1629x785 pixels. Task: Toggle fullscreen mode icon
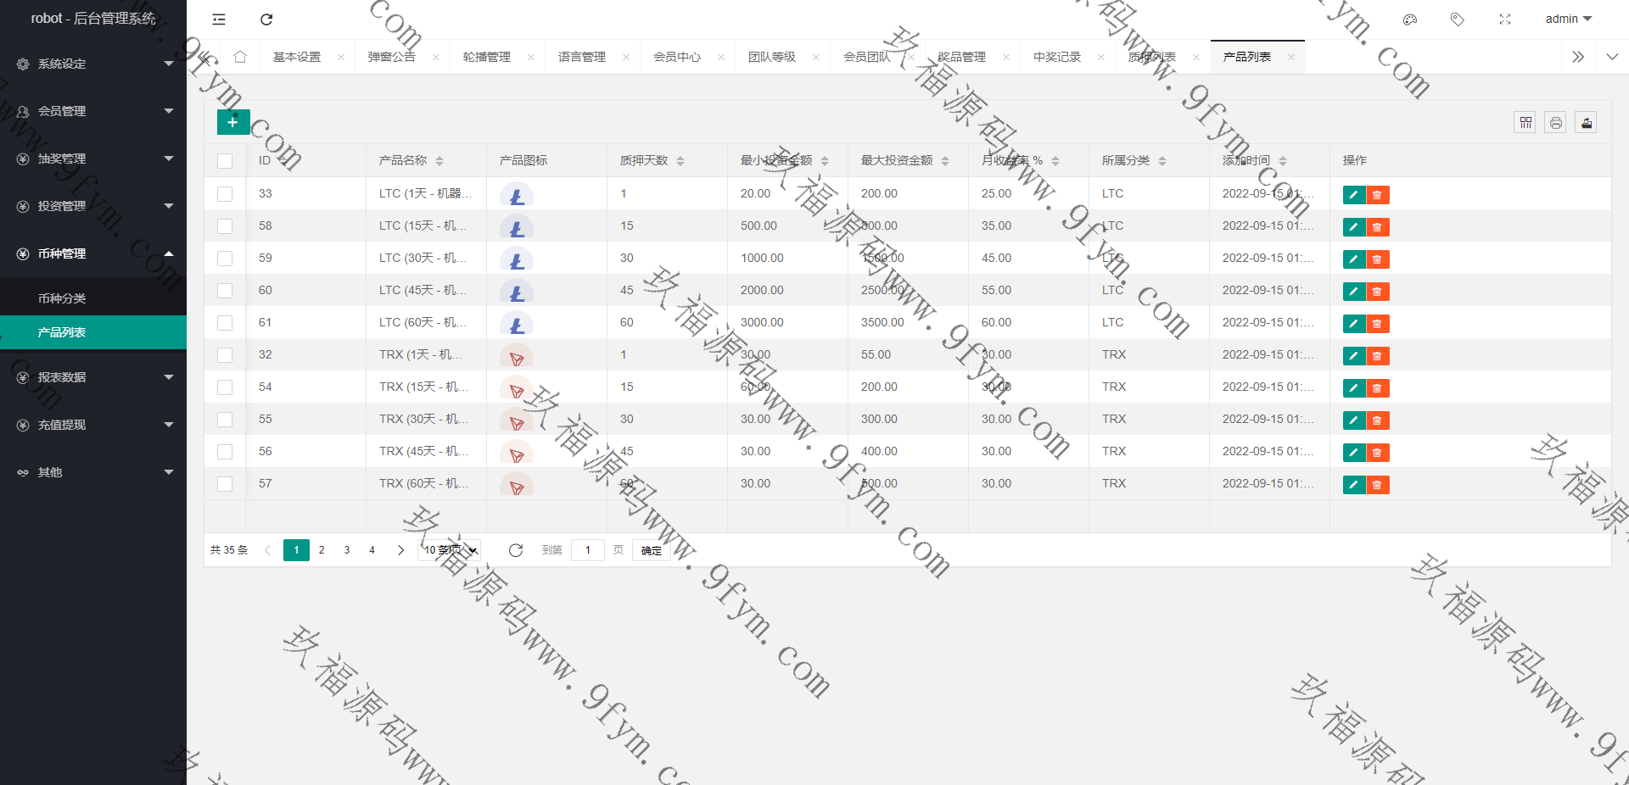(1505, 19)
